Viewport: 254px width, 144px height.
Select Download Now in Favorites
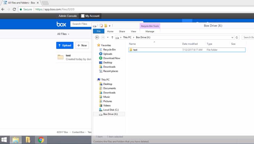[112, 58]
